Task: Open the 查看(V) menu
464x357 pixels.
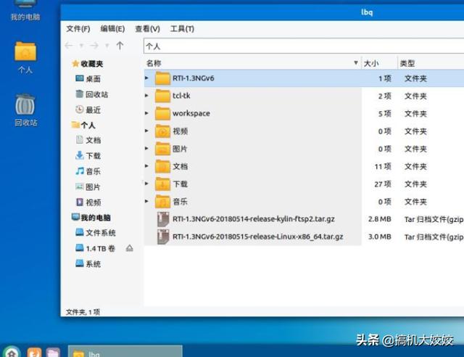Action: coord(147,29)
